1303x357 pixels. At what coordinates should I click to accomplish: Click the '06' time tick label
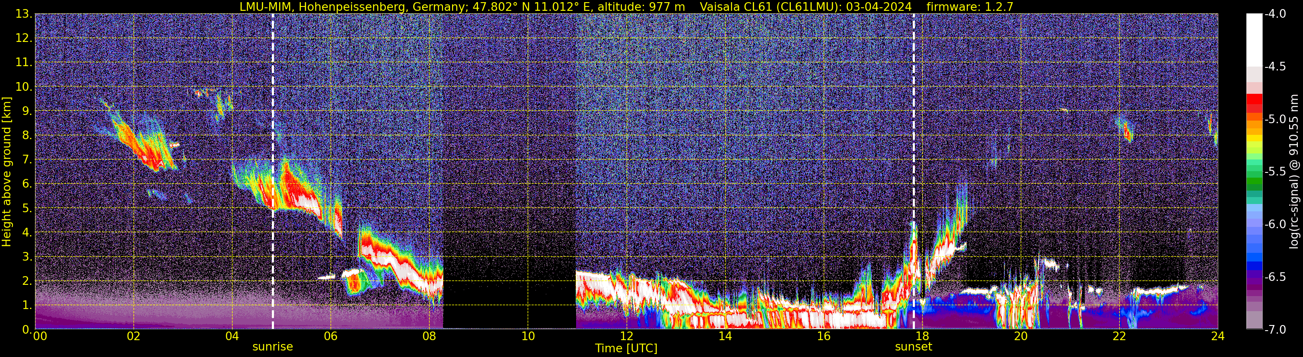coord(330,336)
